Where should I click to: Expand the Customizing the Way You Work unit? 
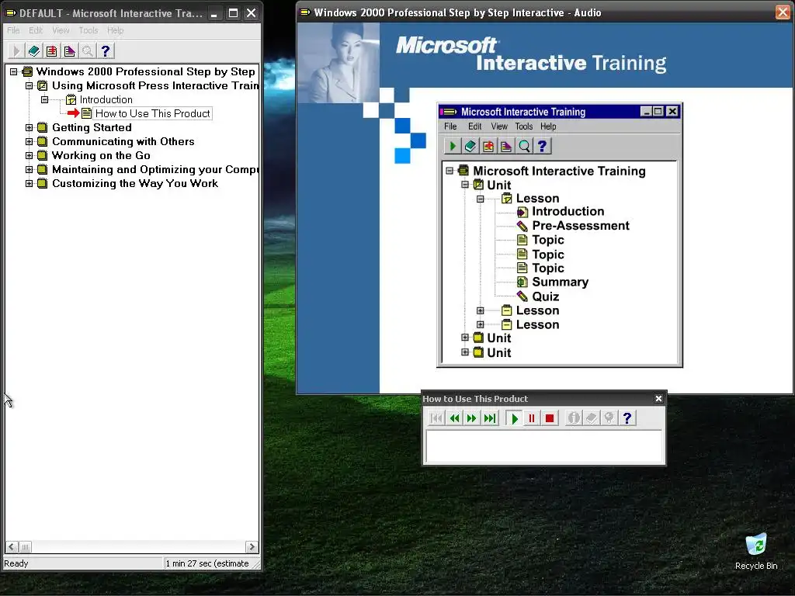[30, 183]
